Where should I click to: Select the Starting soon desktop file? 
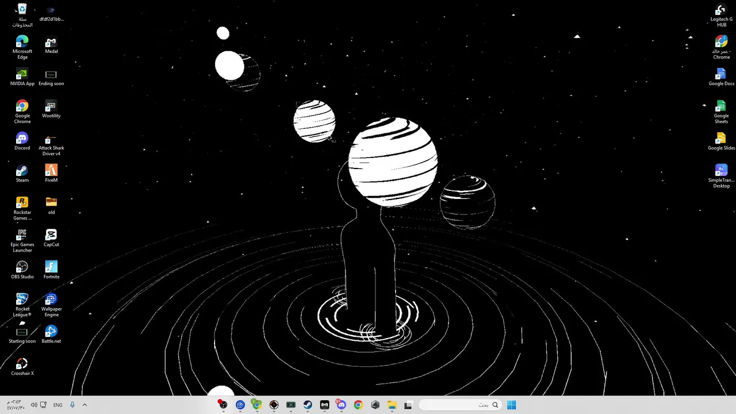[22, 335]
